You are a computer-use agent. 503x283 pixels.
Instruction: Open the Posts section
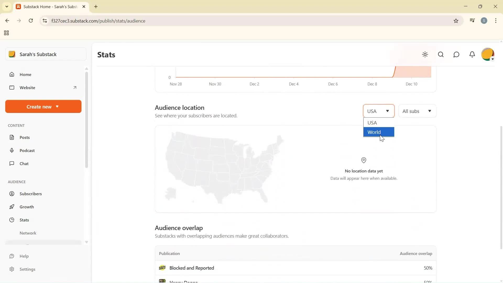pyautogui.click(x=25, y=137)
